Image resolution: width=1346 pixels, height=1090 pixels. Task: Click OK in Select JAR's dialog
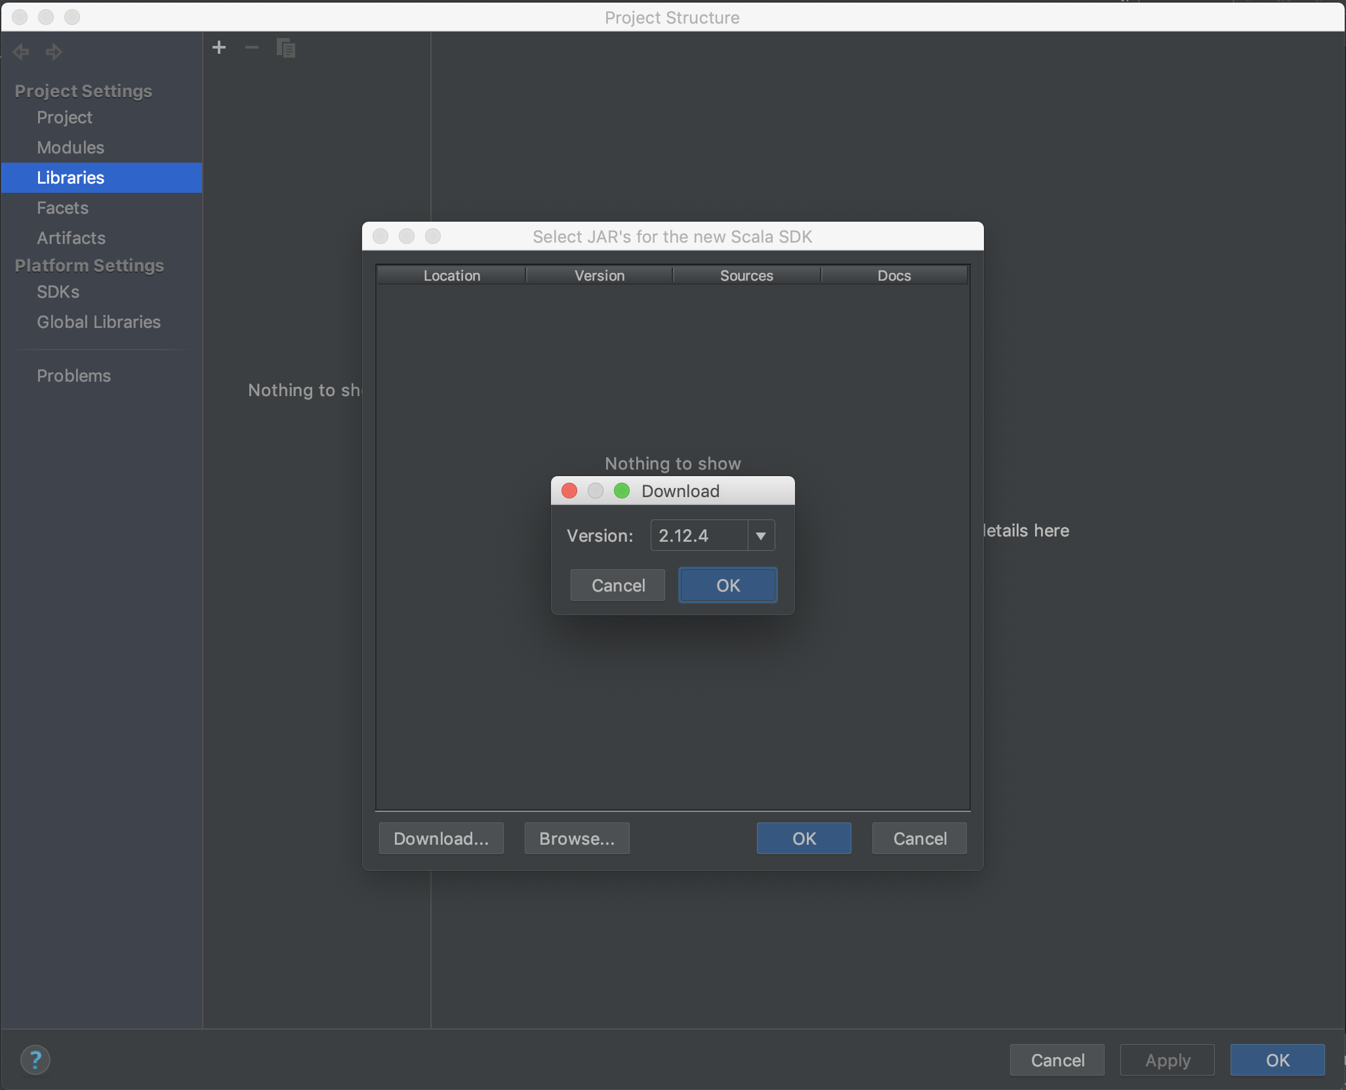coord(804,838)
